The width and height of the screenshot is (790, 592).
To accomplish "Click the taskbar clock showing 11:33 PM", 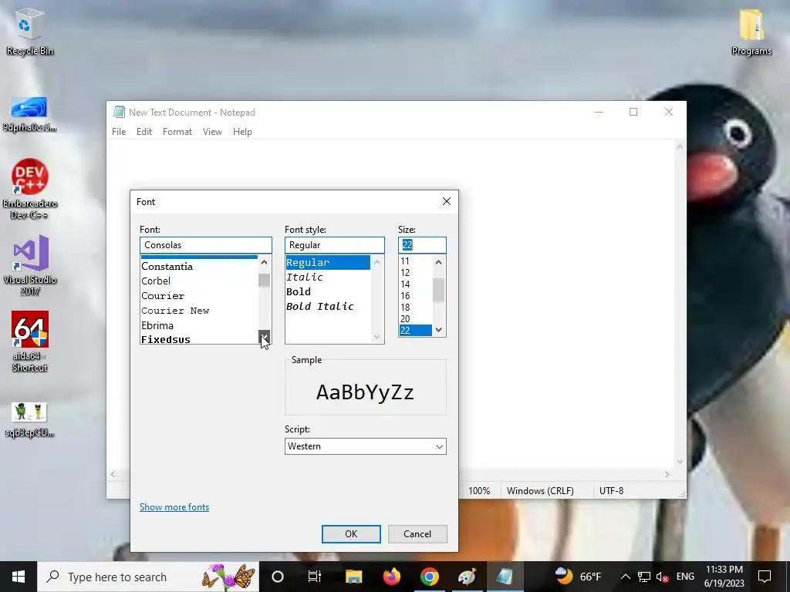I will (x=724, y=577).
